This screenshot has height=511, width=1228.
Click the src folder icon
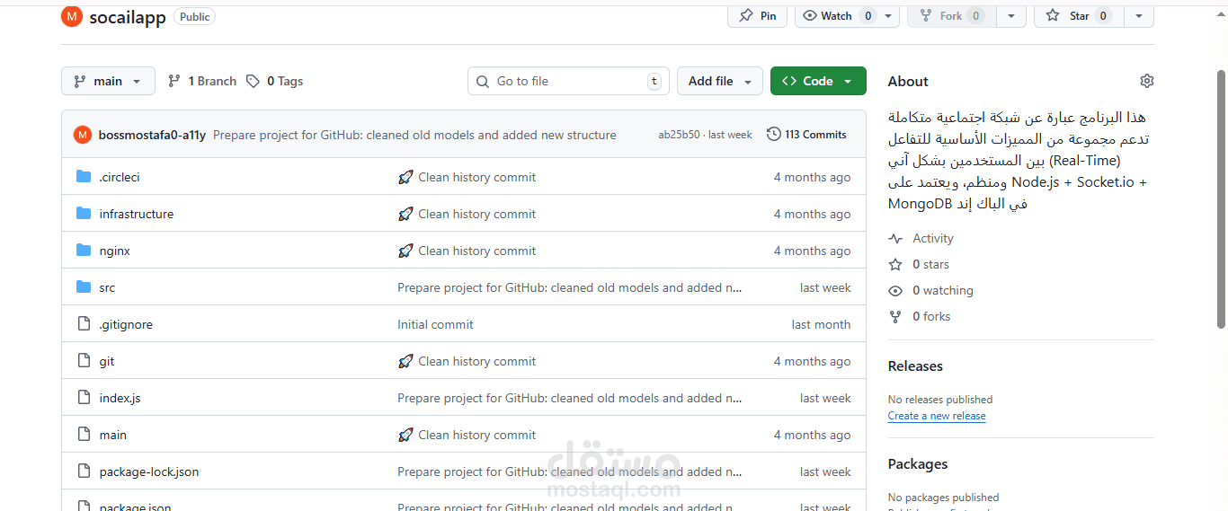(x=84, y=287)
